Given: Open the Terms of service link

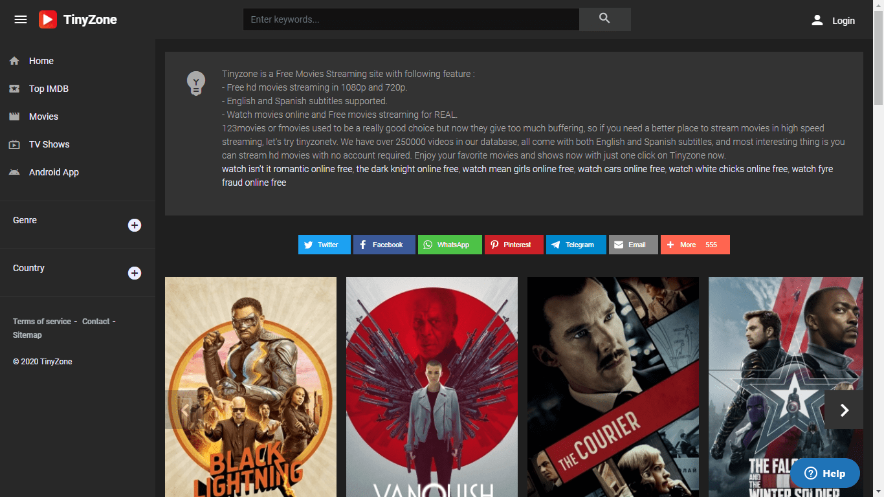Looking at the screenshot, I should tap(42, 322).
